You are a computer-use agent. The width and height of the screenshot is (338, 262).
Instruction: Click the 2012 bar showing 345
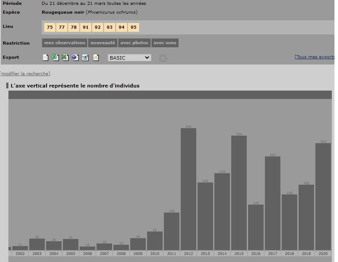click(x=188, y=189)
